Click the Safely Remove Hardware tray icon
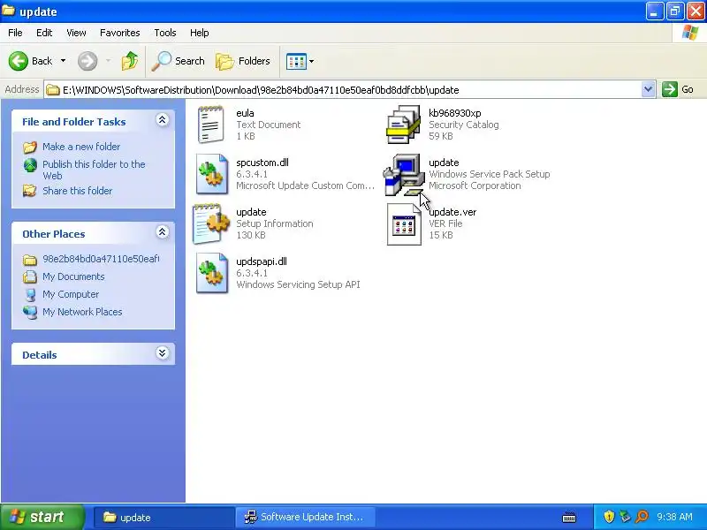The image size is (707, 530). pyautogui.click(x=625, y=517)
